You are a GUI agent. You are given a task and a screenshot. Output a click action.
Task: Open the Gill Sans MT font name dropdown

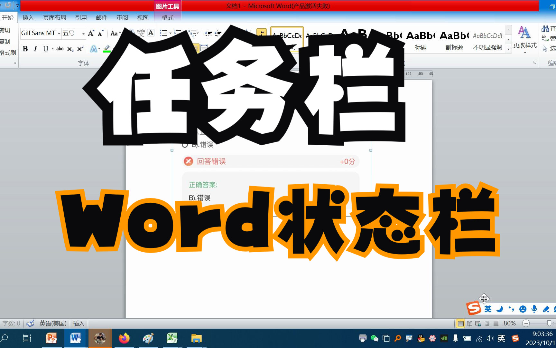(x=59, y=33)
